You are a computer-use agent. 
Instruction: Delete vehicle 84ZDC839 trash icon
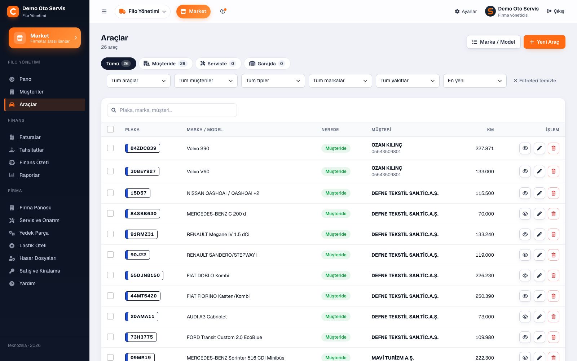(554, 148)
